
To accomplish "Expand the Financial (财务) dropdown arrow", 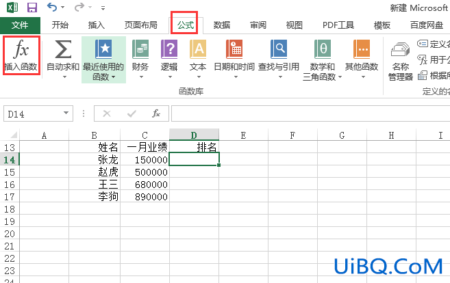I will click(x=141, y=77).
